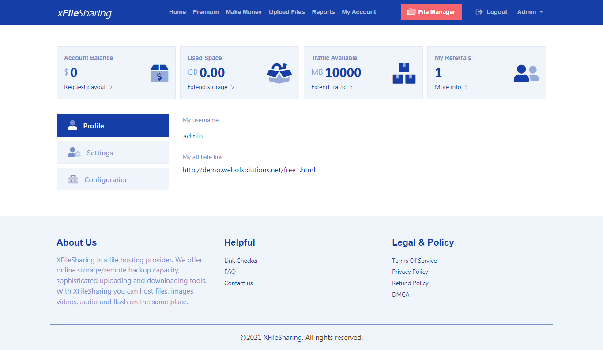Click the open box icon in Used Space
This screenshot has height=350, width=603.
pyautogui.click(x=279, y=73)
